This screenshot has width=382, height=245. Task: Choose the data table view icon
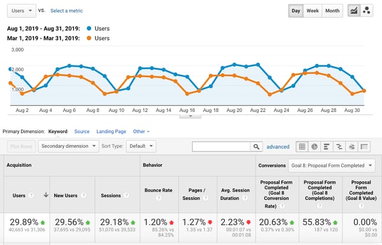tap(302, 146)
